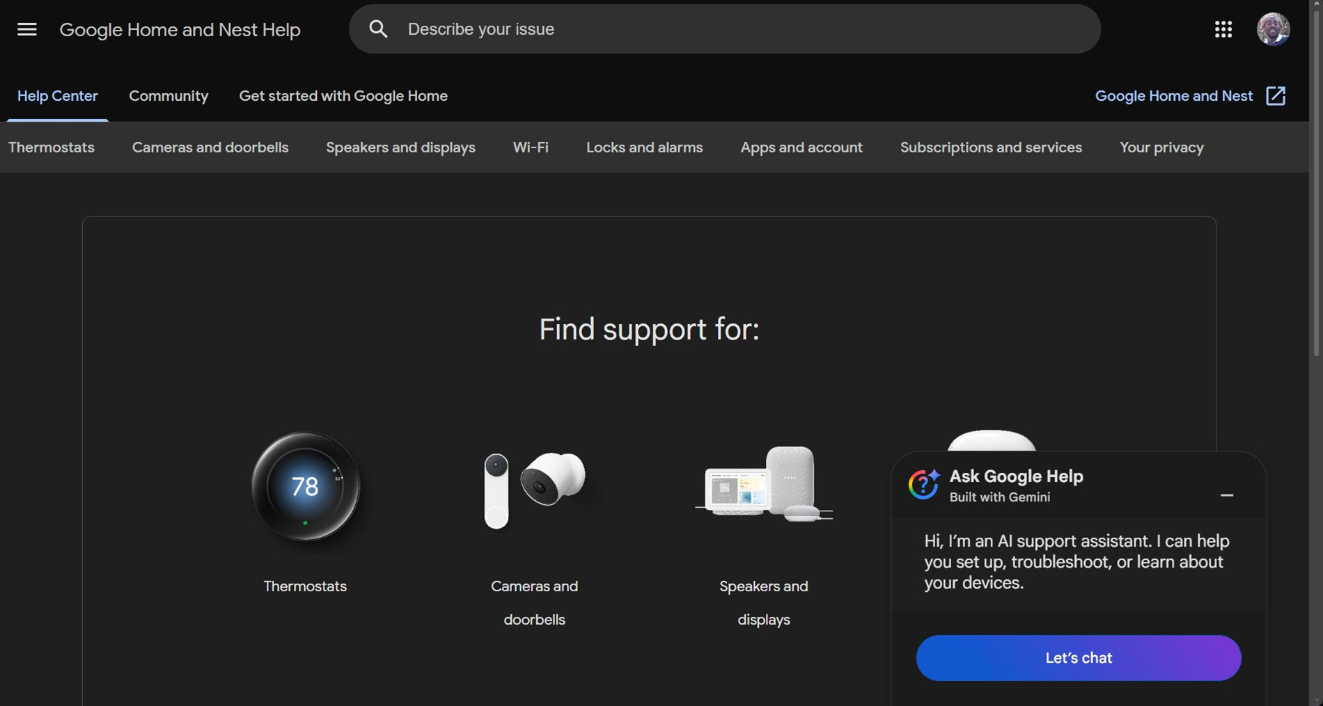Open Thermostats in the category bar
Image resolution: width=1323 pixels, height=706 pixels.
(52, 147)
